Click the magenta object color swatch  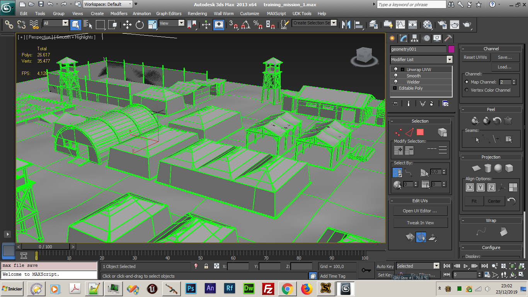click(451, 49)
